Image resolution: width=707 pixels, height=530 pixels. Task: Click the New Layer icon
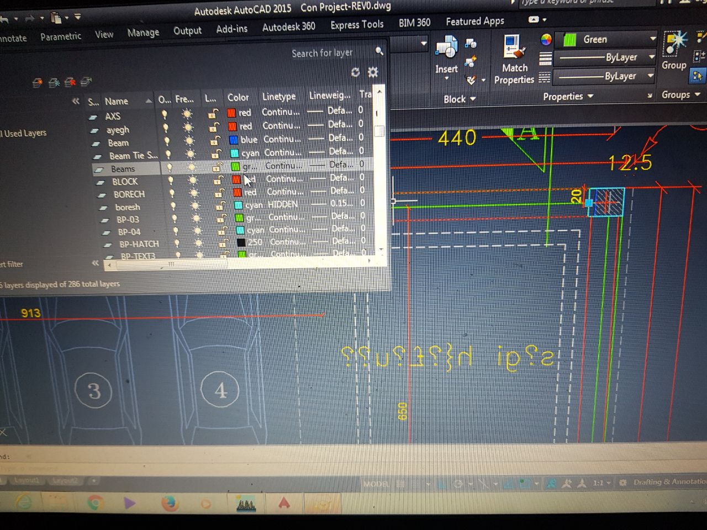click(x=37, y=83)
